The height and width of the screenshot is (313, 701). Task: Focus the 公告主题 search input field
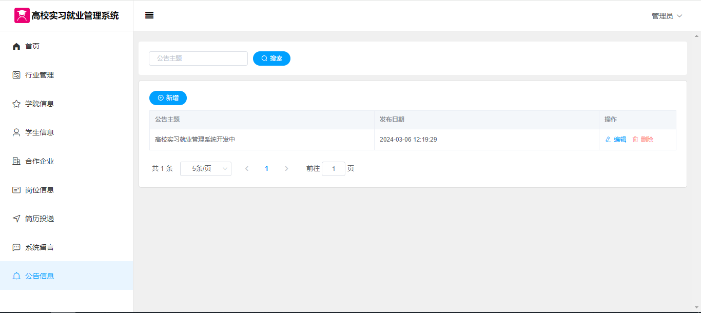pos(198,58)
